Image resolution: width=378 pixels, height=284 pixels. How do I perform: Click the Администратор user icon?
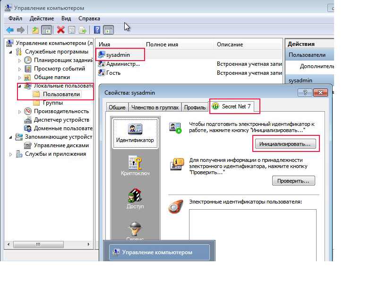pyautogui.click(x=102, y=64)
